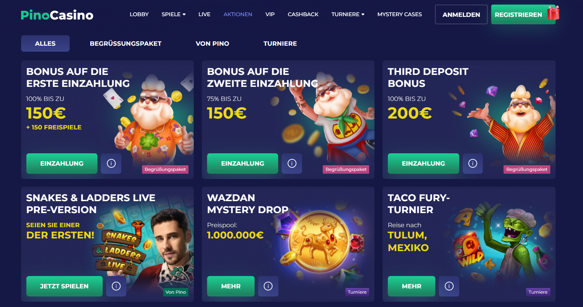Go to Mystery Cases page
This screenshot has width=583, height=307.
tap(399, 14)
